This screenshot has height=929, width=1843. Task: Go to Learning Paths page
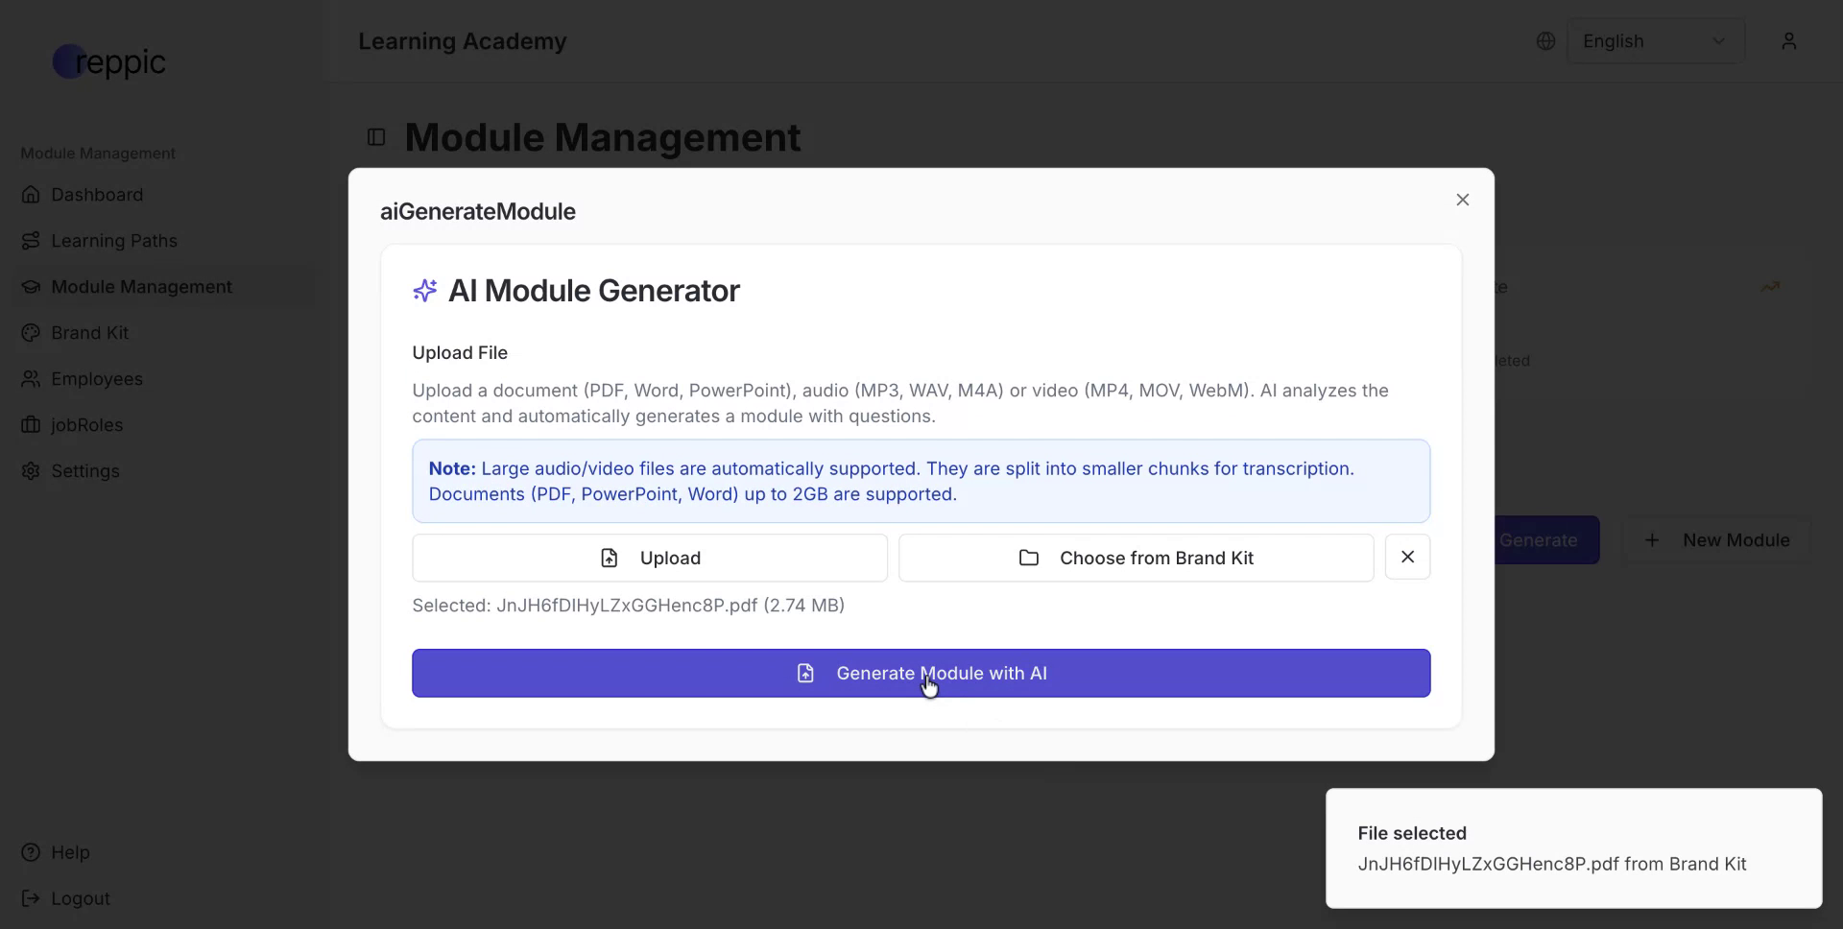(x=113, y=241)
